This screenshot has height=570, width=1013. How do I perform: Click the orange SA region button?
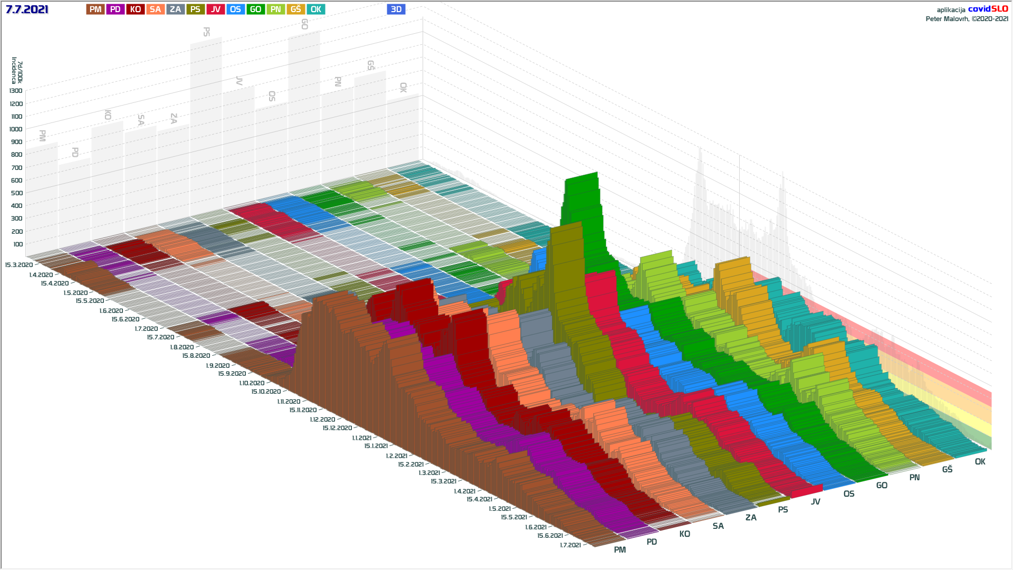pos(155,9)
